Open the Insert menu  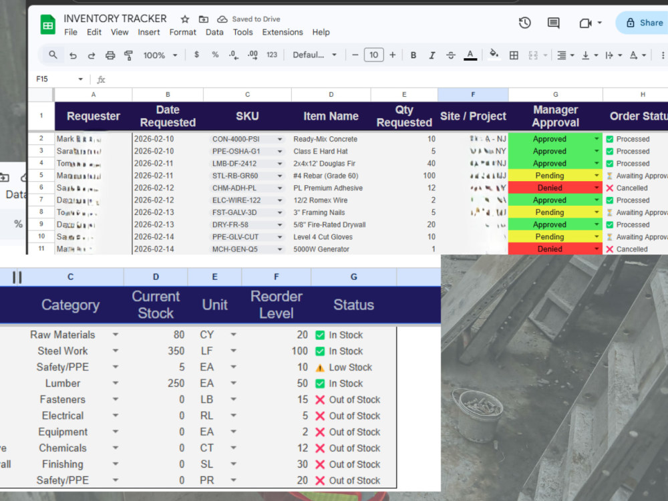click(x=149, y=32)
